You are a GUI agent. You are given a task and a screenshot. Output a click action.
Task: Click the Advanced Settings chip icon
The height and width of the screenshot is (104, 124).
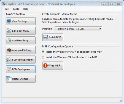[9, 50]
